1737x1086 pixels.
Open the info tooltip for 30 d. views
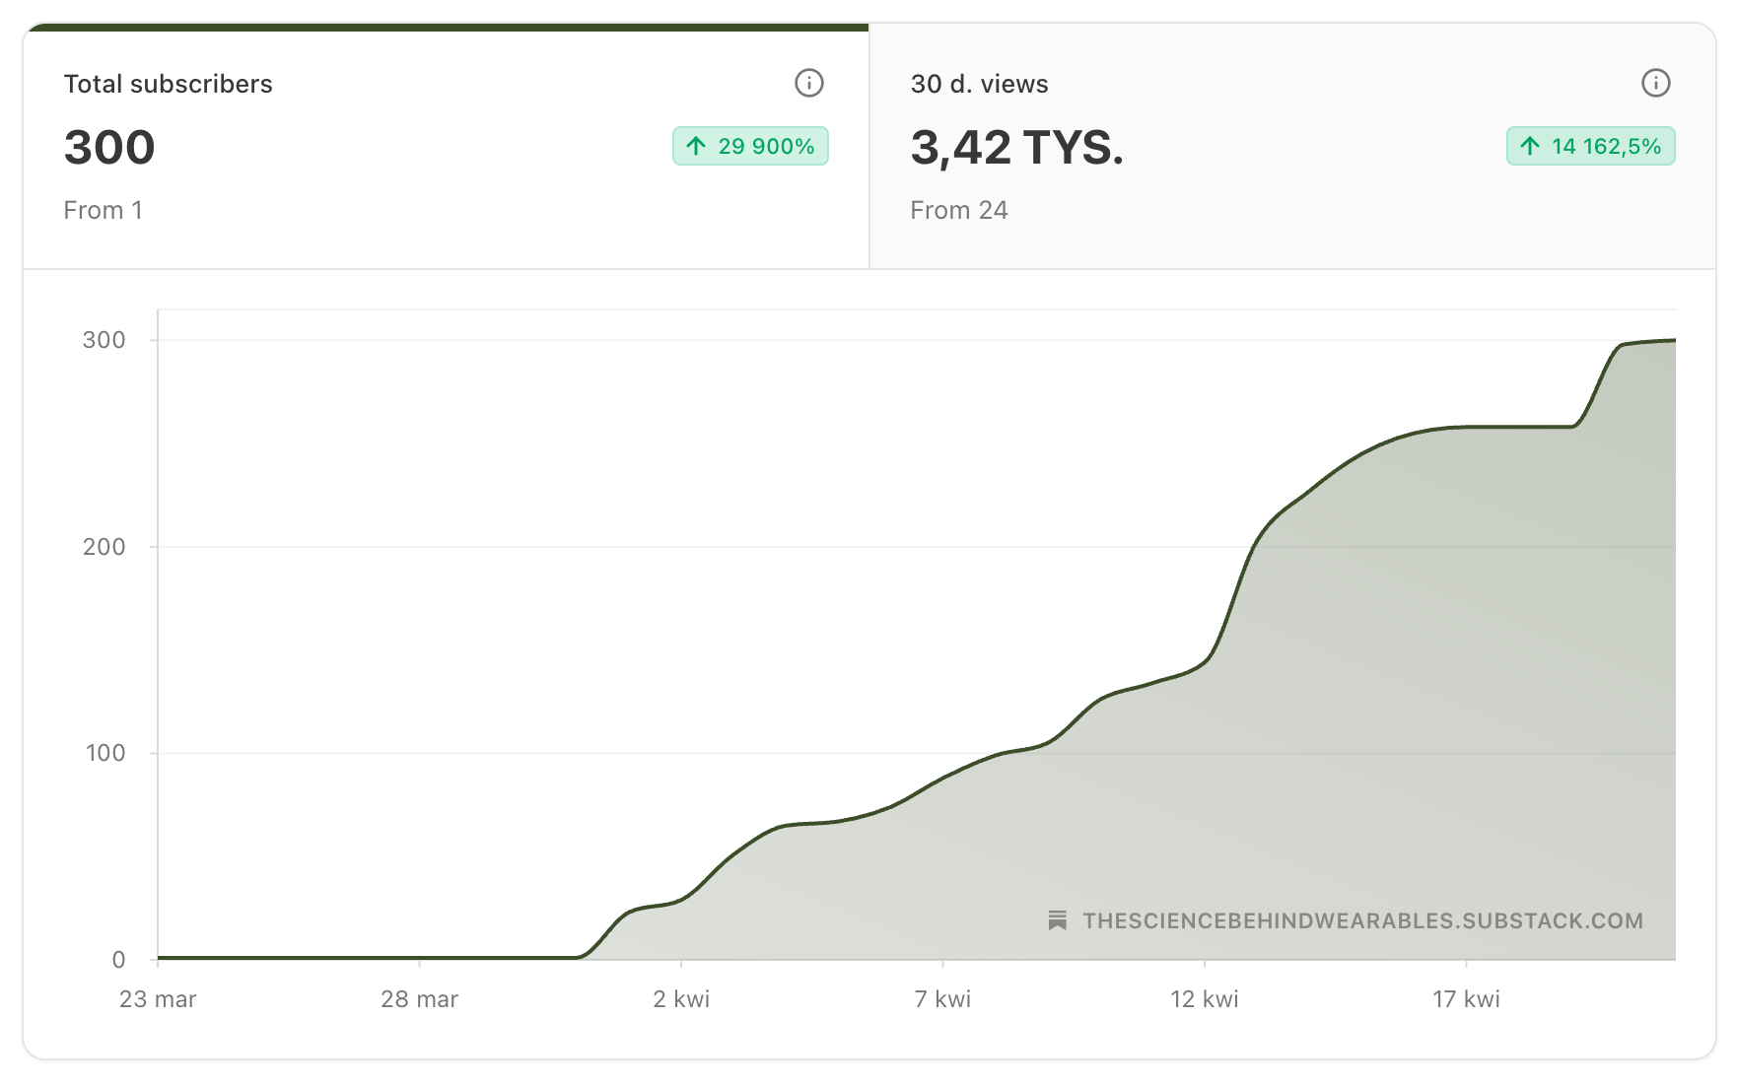pyautogui.click(x=1655, y=84)
